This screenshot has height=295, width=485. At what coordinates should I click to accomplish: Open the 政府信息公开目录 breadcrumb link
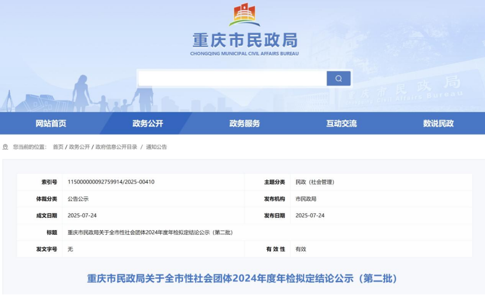coord(116,147)
